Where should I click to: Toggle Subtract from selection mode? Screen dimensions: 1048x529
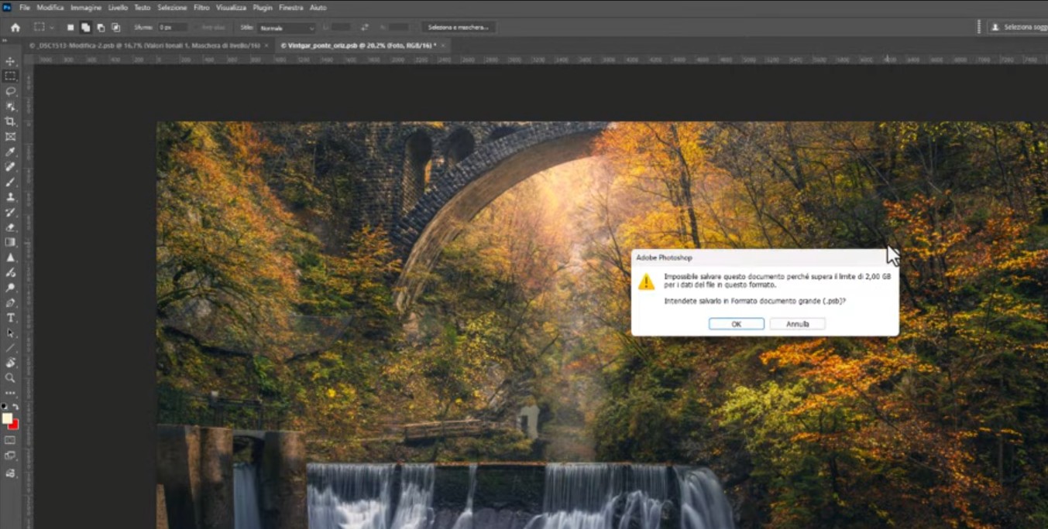coord(101,26)
